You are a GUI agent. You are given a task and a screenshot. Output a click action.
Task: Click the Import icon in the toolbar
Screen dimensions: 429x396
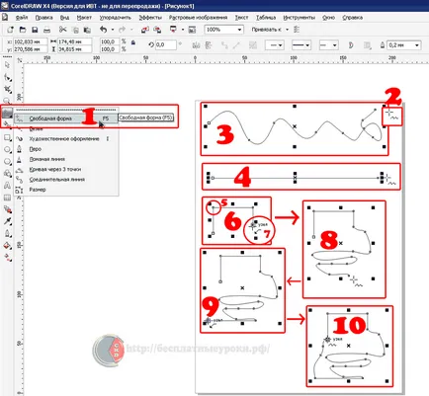145,30
